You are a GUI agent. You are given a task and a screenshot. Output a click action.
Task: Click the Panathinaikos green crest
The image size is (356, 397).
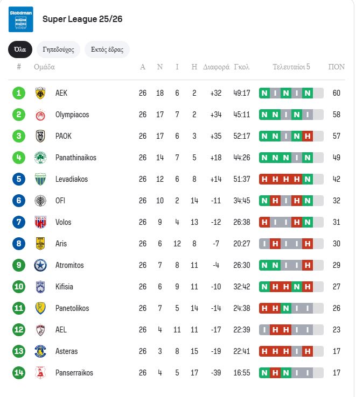(x=40, y=158)
